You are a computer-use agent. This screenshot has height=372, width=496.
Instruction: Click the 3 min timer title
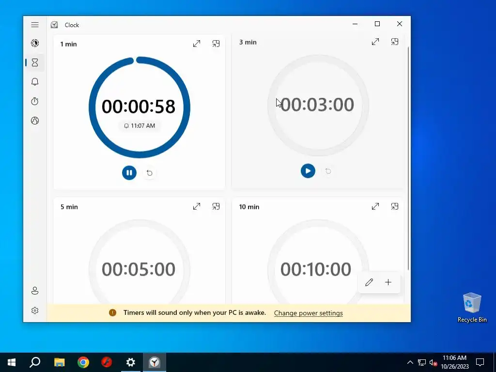(x=248, y=42)
